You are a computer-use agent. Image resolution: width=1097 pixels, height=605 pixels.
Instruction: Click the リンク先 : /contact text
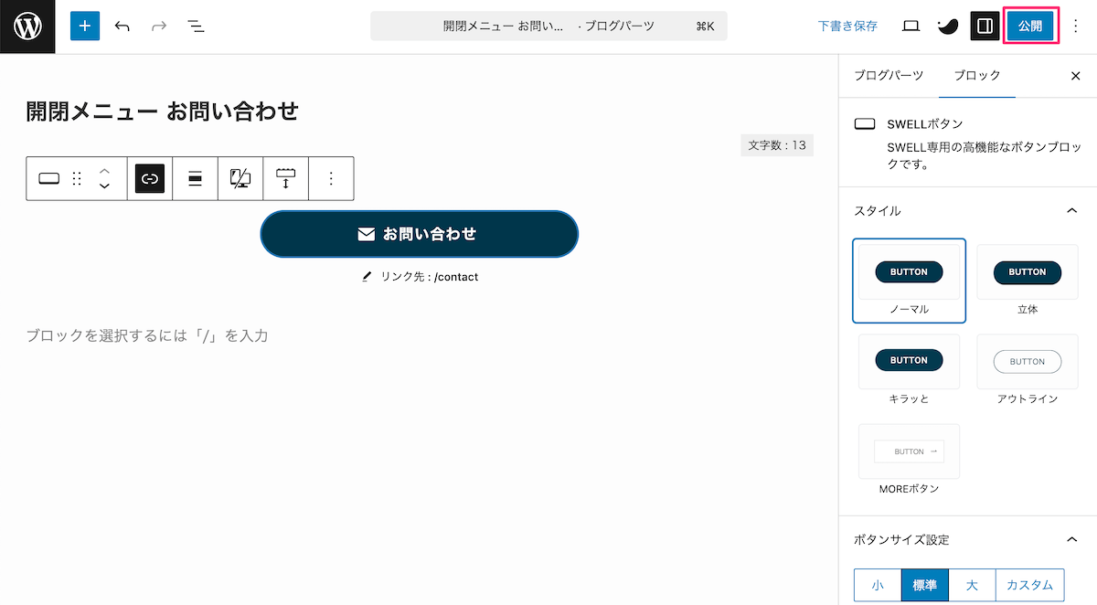click(430, 277)
